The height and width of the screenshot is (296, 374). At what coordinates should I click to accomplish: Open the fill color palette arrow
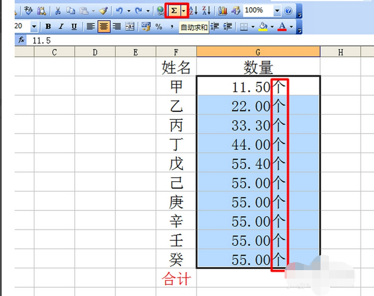coord(272,26)
